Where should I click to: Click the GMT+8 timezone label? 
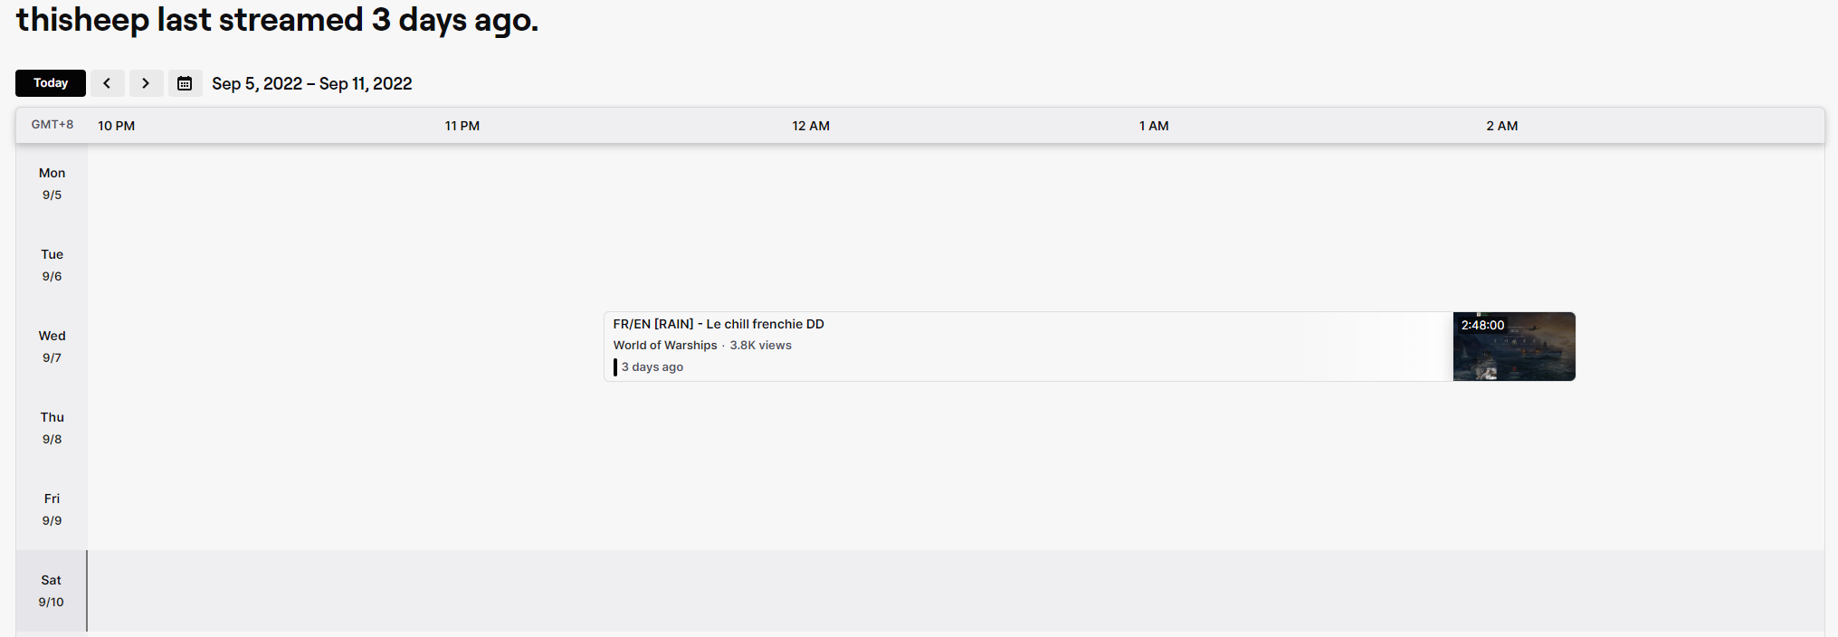[x=52, y=124]
